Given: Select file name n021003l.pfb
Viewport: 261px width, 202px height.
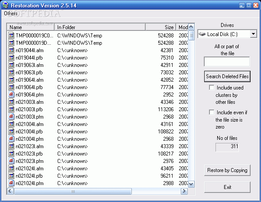Looking at the screenshot, I should coord(29,109).
